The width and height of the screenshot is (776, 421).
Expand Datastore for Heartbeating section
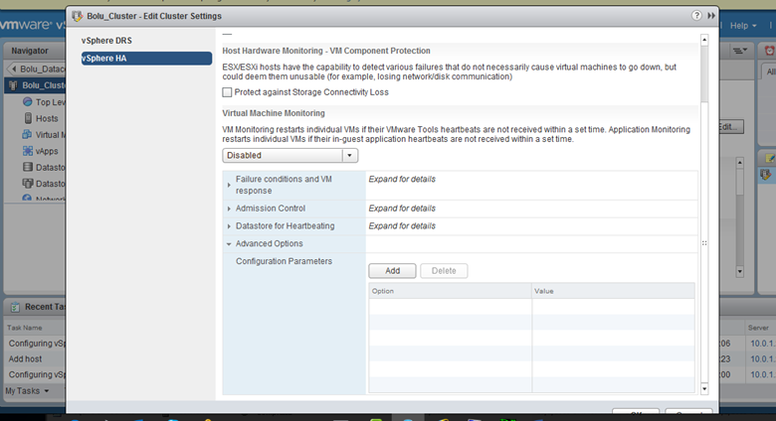(229, 226)
